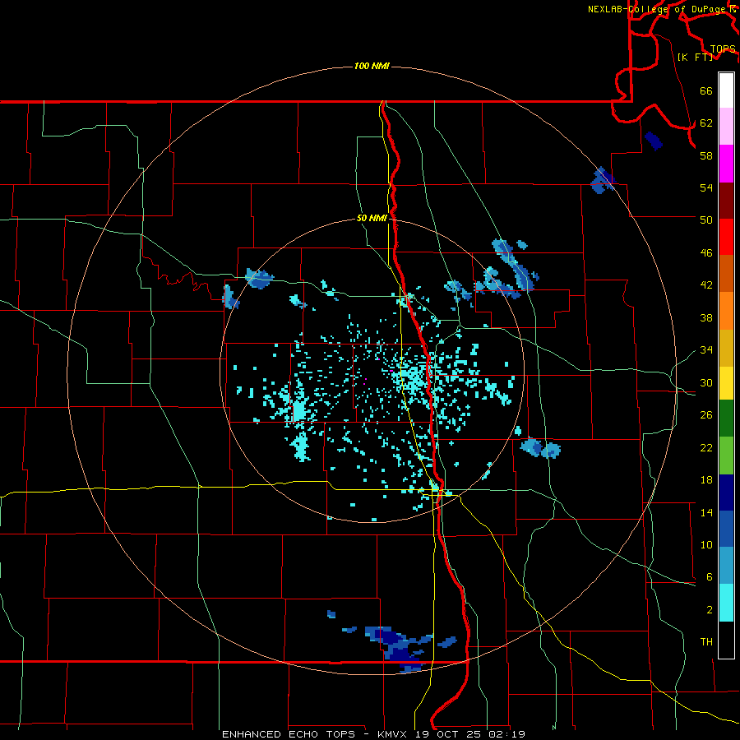Screen dimensions: 740x740
Task: Select the bright red legend swatch
Action: tap(726, 237)
